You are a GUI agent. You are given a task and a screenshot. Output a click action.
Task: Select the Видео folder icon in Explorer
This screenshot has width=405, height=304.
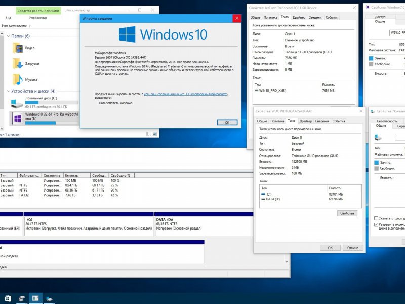pos(18,48)
